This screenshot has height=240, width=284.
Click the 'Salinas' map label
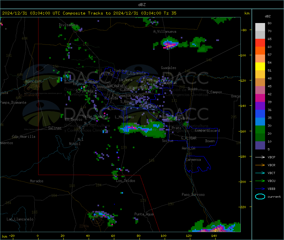(x=55, y=128)
